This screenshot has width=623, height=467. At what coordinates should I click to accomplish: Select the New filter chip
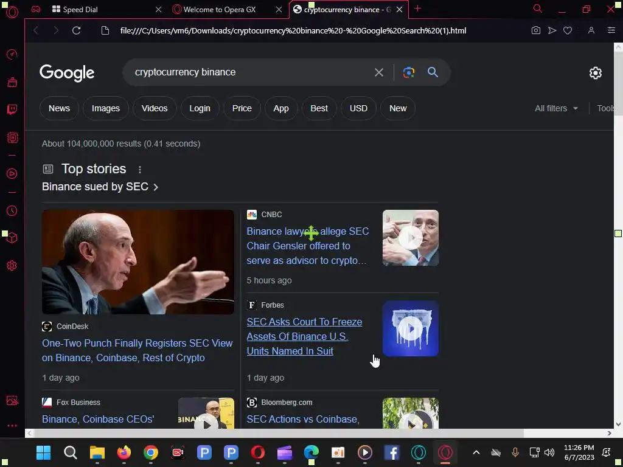coord(398,108)
